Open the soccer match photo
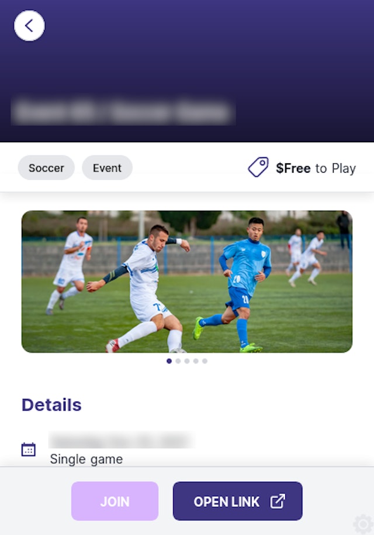374x535 pixels. pyautogui.click(x=187, y=282)
